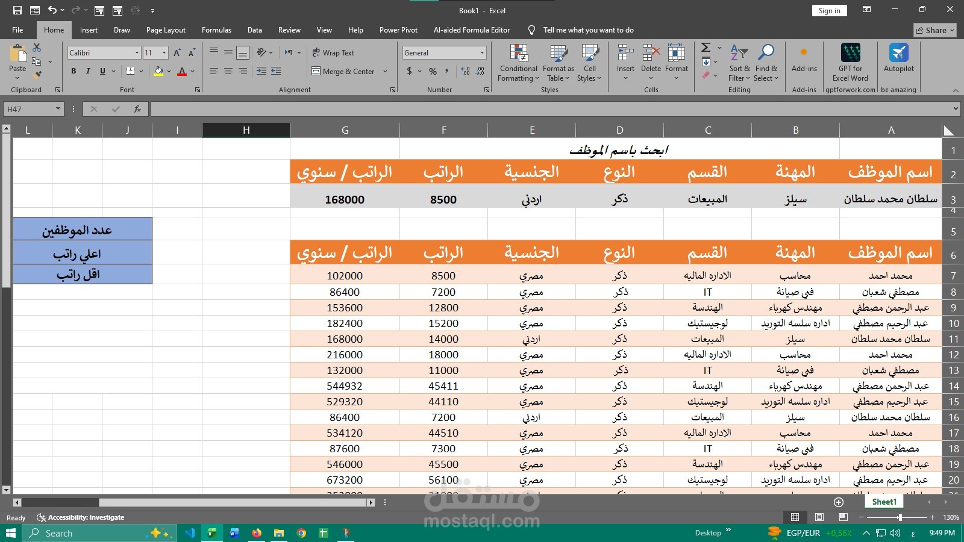Click the Sign in button
The image size is (964, 542).
[x=829, y=10]
